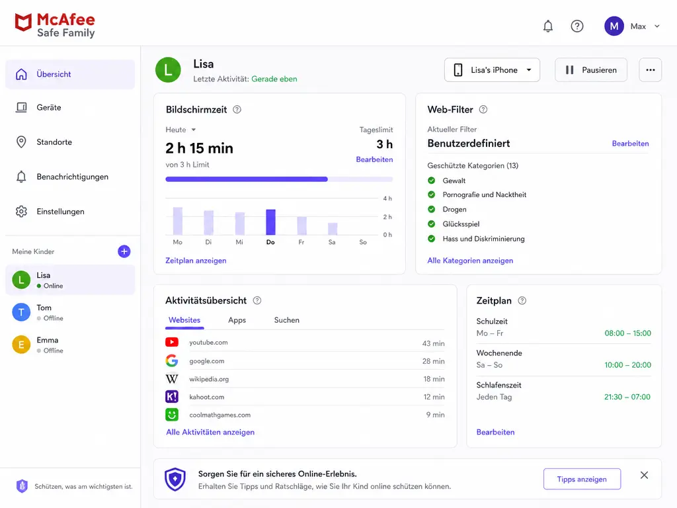677x508 pixels.
Task: Click the Pausieren button
Action: point(591,70)
